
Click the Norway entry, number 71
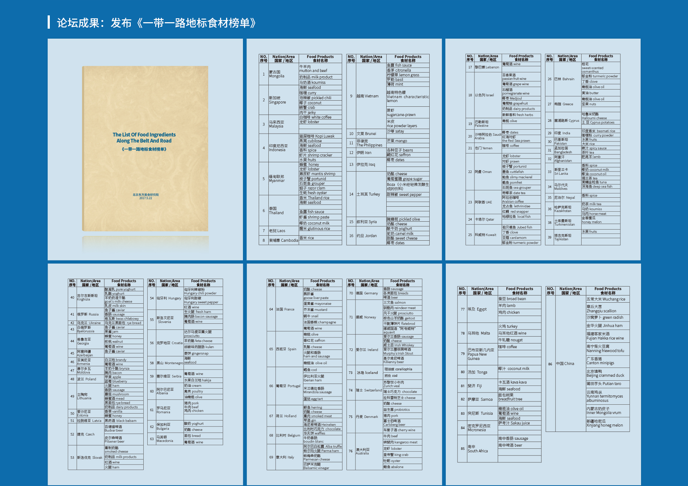click(366, 317)
